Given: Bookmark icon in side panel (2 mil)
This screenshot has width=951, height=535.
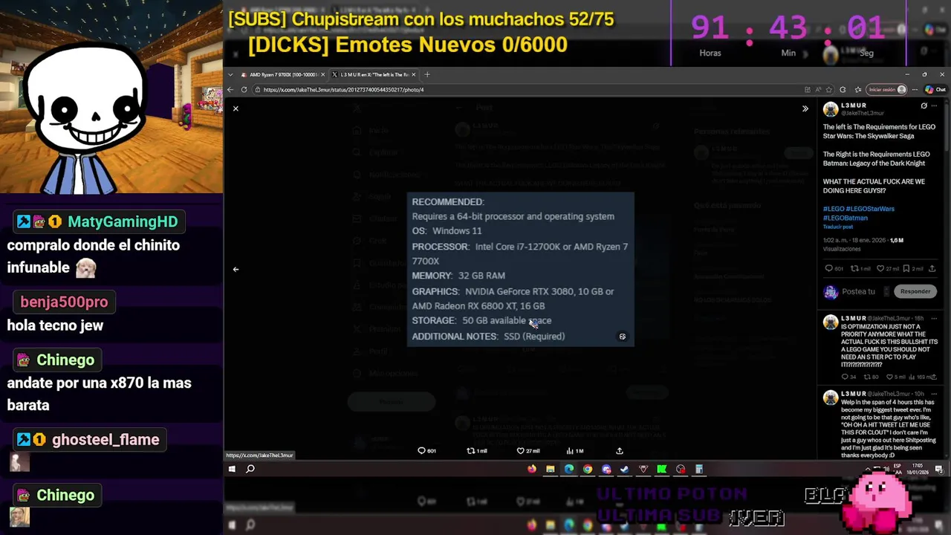Looking at the screenshot, I should tap(906, 268).
